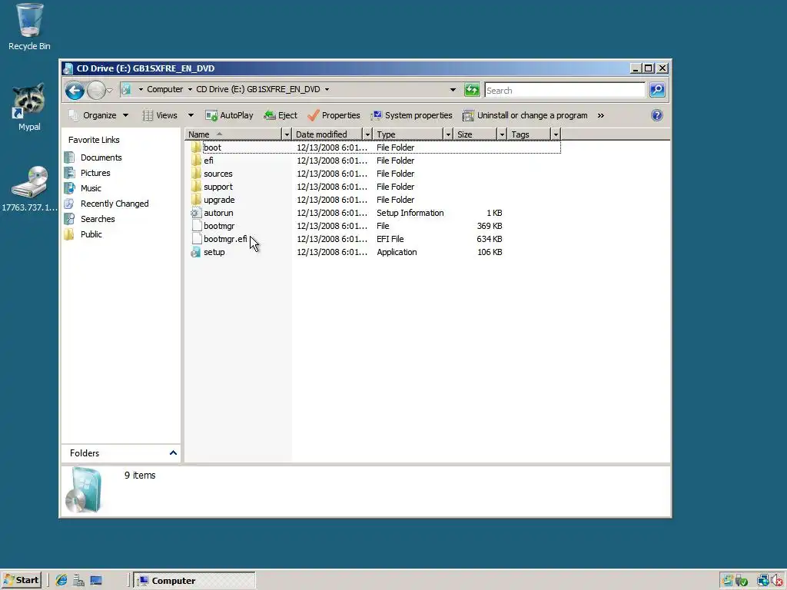Expand the Folders pane

[x=173, y=453]
